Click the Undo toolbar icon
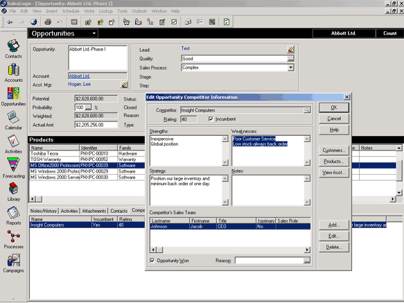 [60, 22]
